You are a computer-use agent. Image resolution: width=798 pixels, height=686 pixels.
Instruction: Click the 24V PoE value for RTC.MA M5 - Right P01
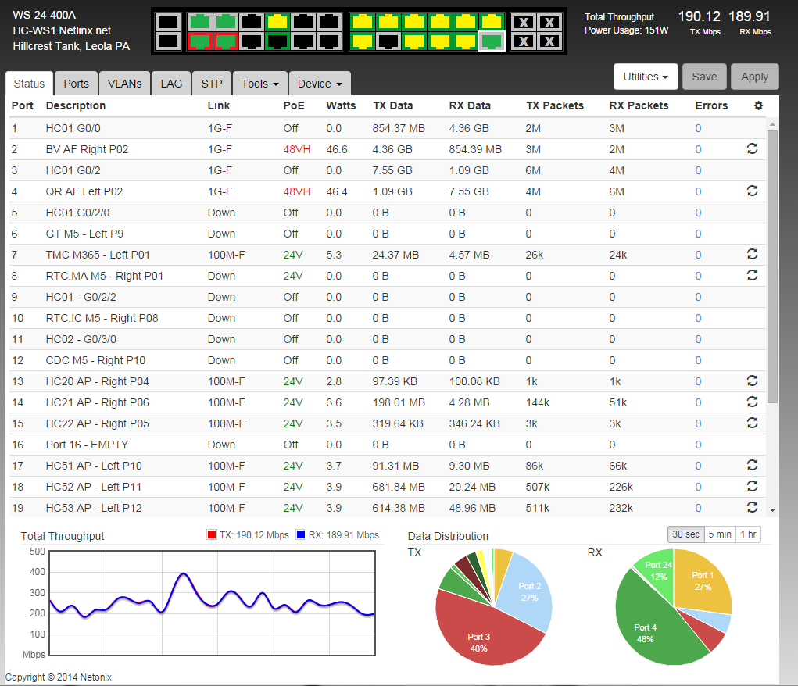293,276
